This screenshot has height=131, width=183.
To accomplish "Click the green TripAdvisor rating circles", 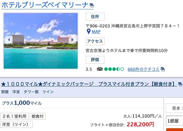I will point(114,69).
